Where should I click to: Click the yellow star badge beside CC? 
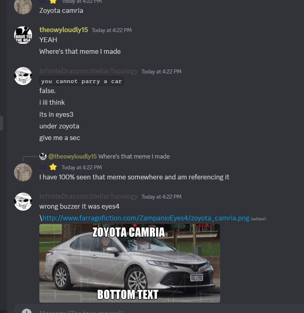pos(53,167)
